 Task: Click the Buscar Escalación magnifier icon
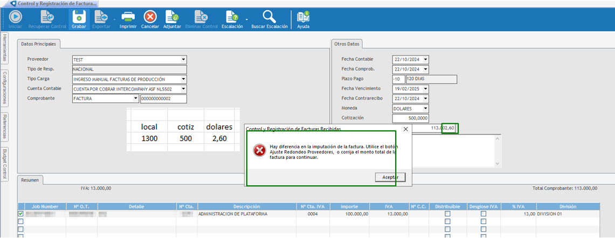270,17
